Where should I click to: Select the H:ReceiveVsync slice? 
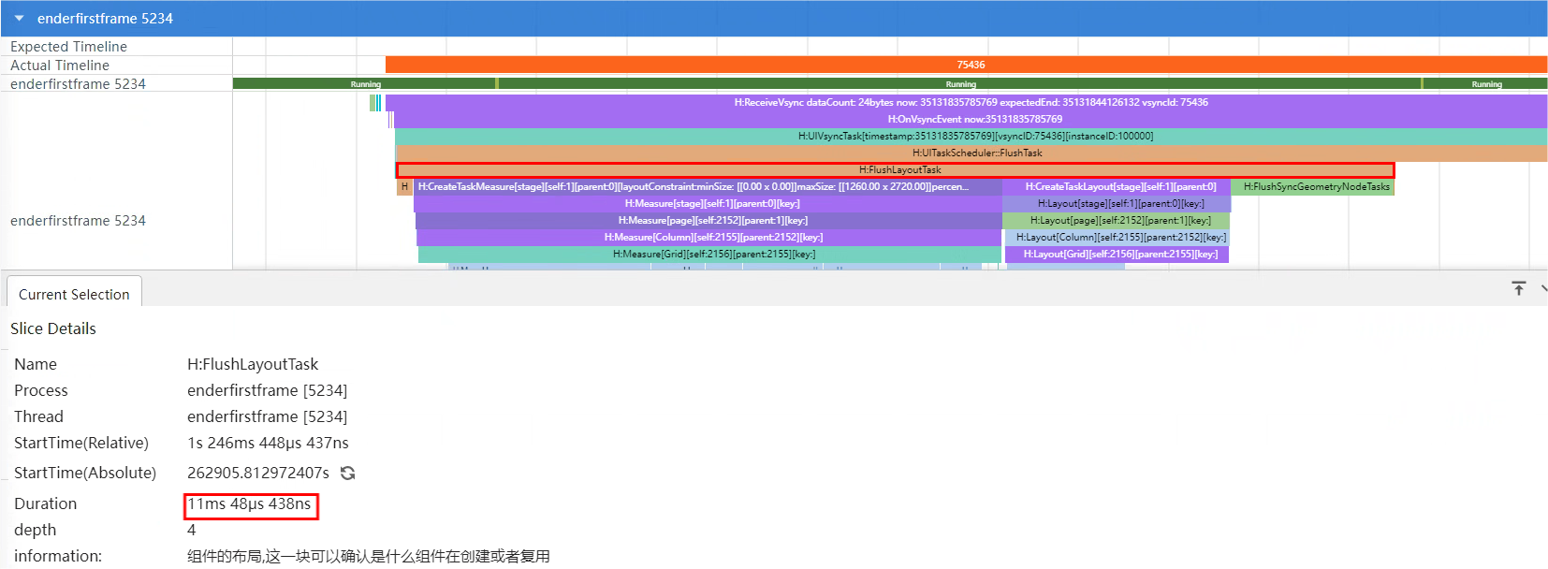click(x=970, y=103)
